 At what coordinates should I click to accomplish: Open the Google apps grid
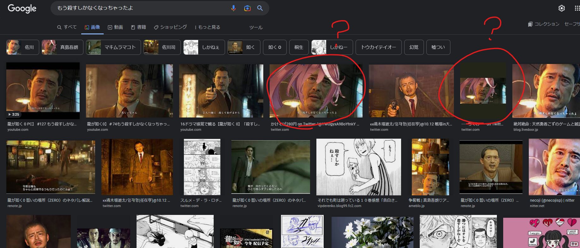[577, 8]
